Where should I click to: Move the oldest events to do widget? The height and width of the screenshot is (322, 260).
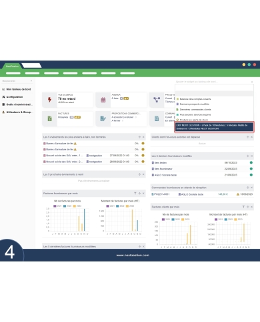coord(139,137)
